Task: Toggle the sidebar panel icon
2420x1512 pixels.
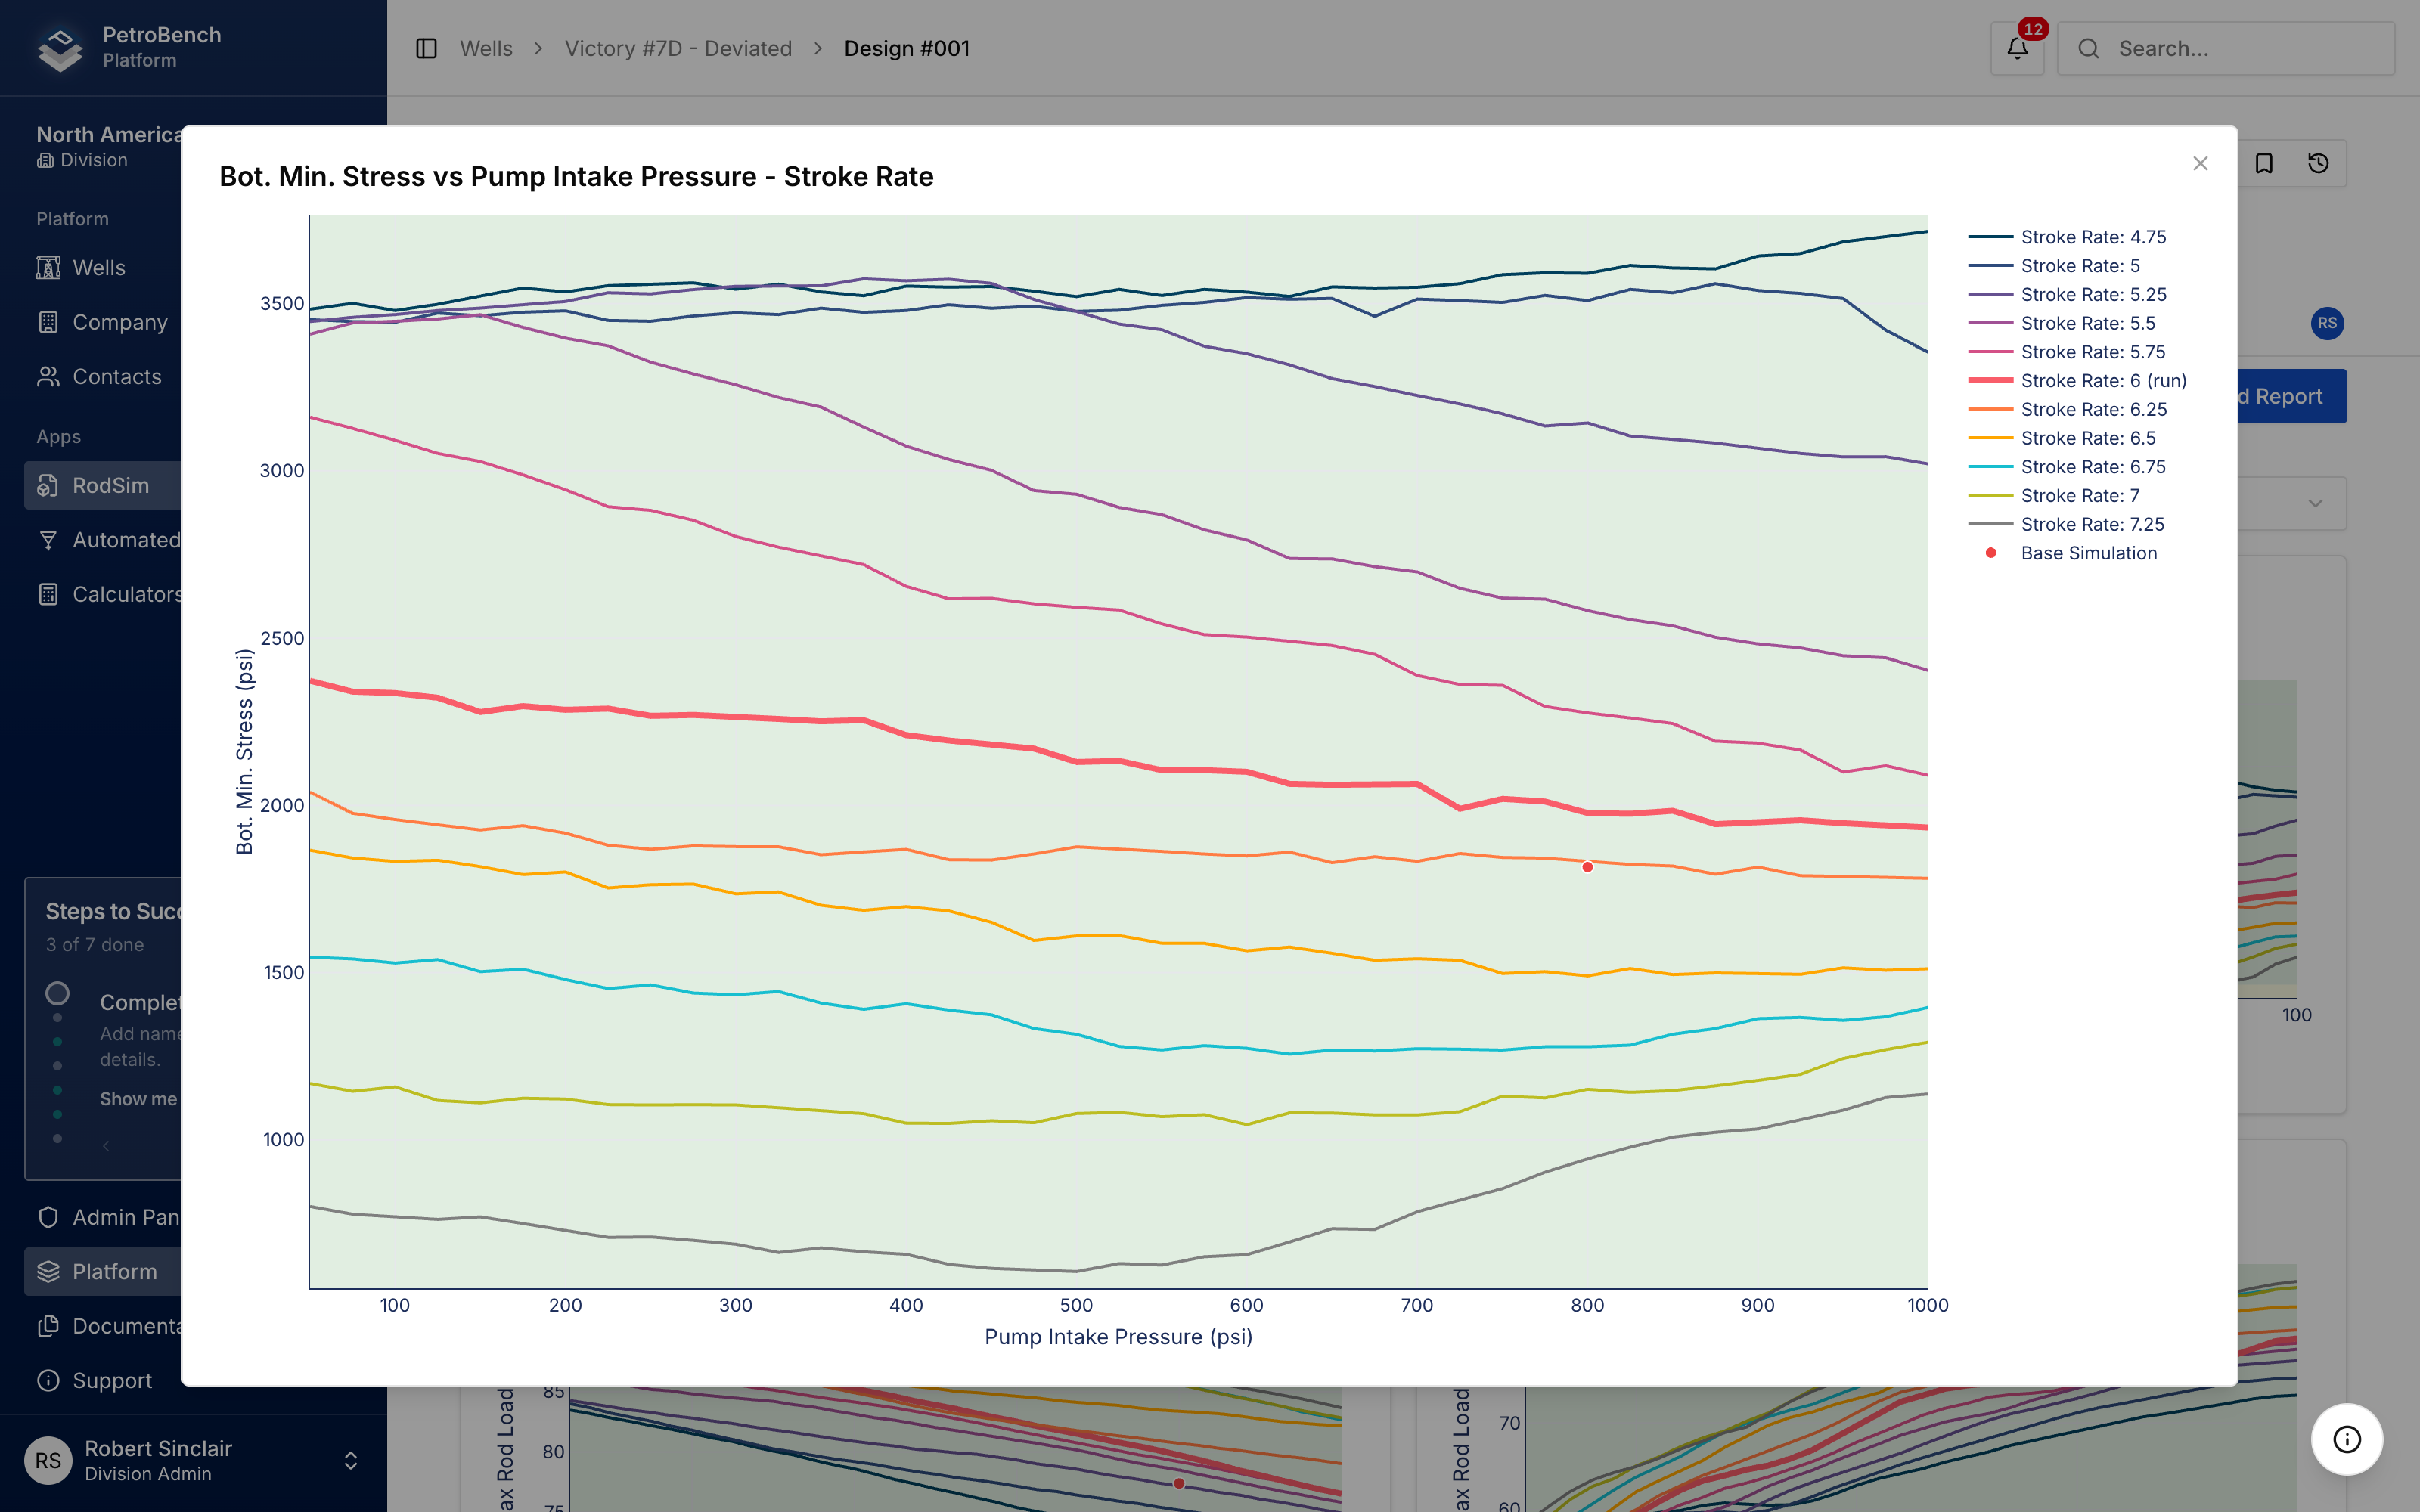Action: pyautogui.click(x=427, y=48)
